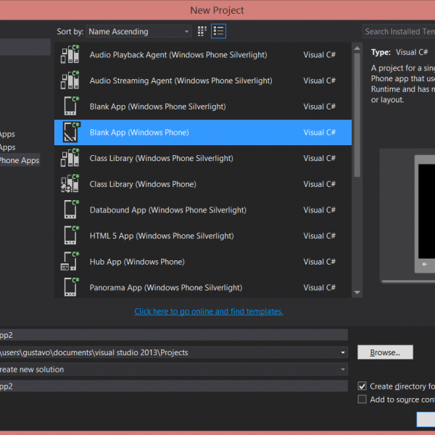This screenshot has height=435, width=435.
Task: Click the project Name text field
Action: (174, 335)
